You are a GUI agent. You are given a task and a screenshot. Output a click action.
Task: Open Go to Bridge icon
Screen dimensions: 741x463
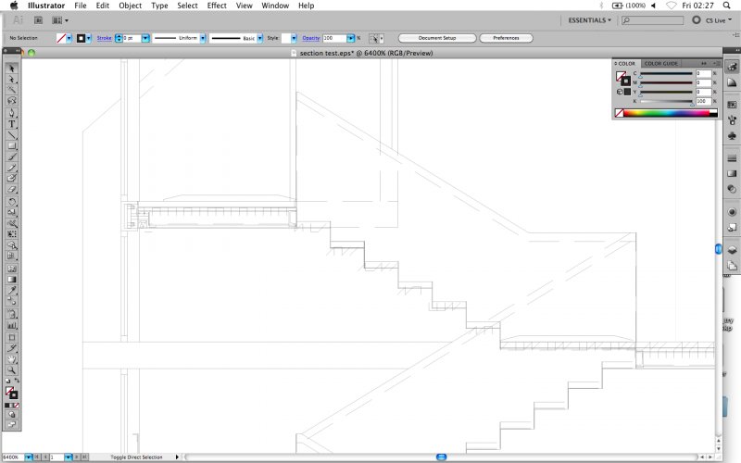(x=38, y=20)
